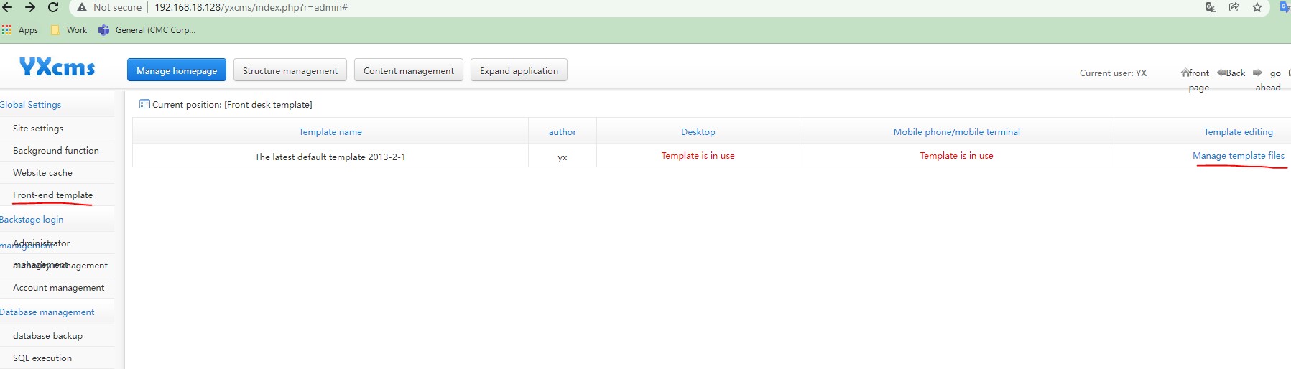Viewport: 1291px width, 369px height.
Task: Open Account management in sidebar
Action: pos(59,287)
